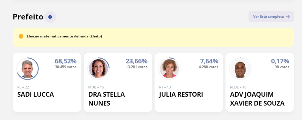Select the SADI LUCCA candidate name
The height and width of the screenshot is (120, 302).
pos(36,95)
